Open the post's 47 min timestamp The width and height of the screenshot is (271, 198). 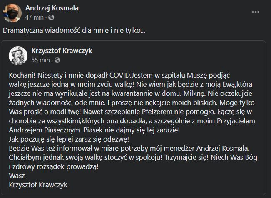tap(34, 17)
